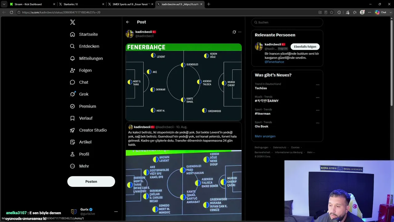The height and width of the screenshot is (222, 394).
Task: Open the @Fenerbahce mention link
Action: 274,62
